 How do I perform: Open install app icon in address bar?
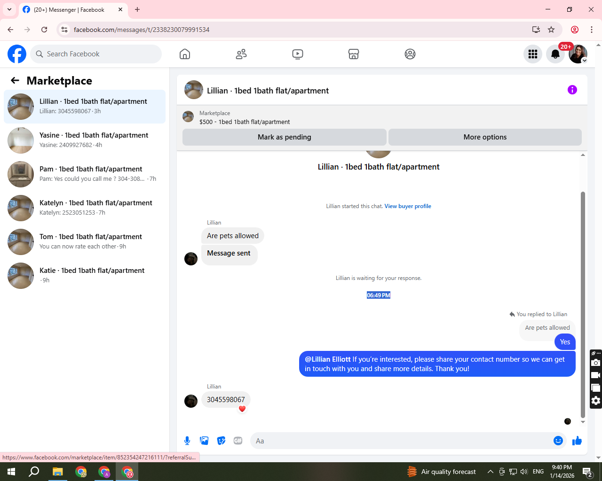[536, 30]
